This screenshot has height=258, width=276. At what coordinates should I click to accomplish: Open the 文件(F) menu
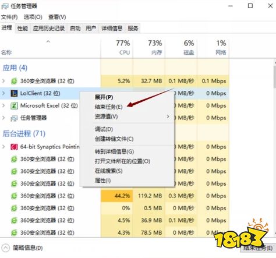click(x=9, y=17)
